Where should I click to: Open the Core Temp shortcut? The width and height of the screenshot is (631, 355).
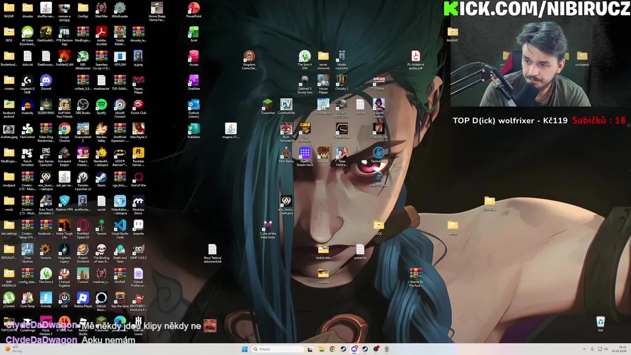click(28, 300)
